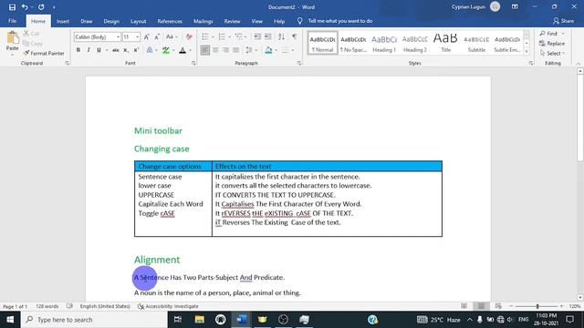
Task: Center the paragraph text
Action: (x=215, y=50)
